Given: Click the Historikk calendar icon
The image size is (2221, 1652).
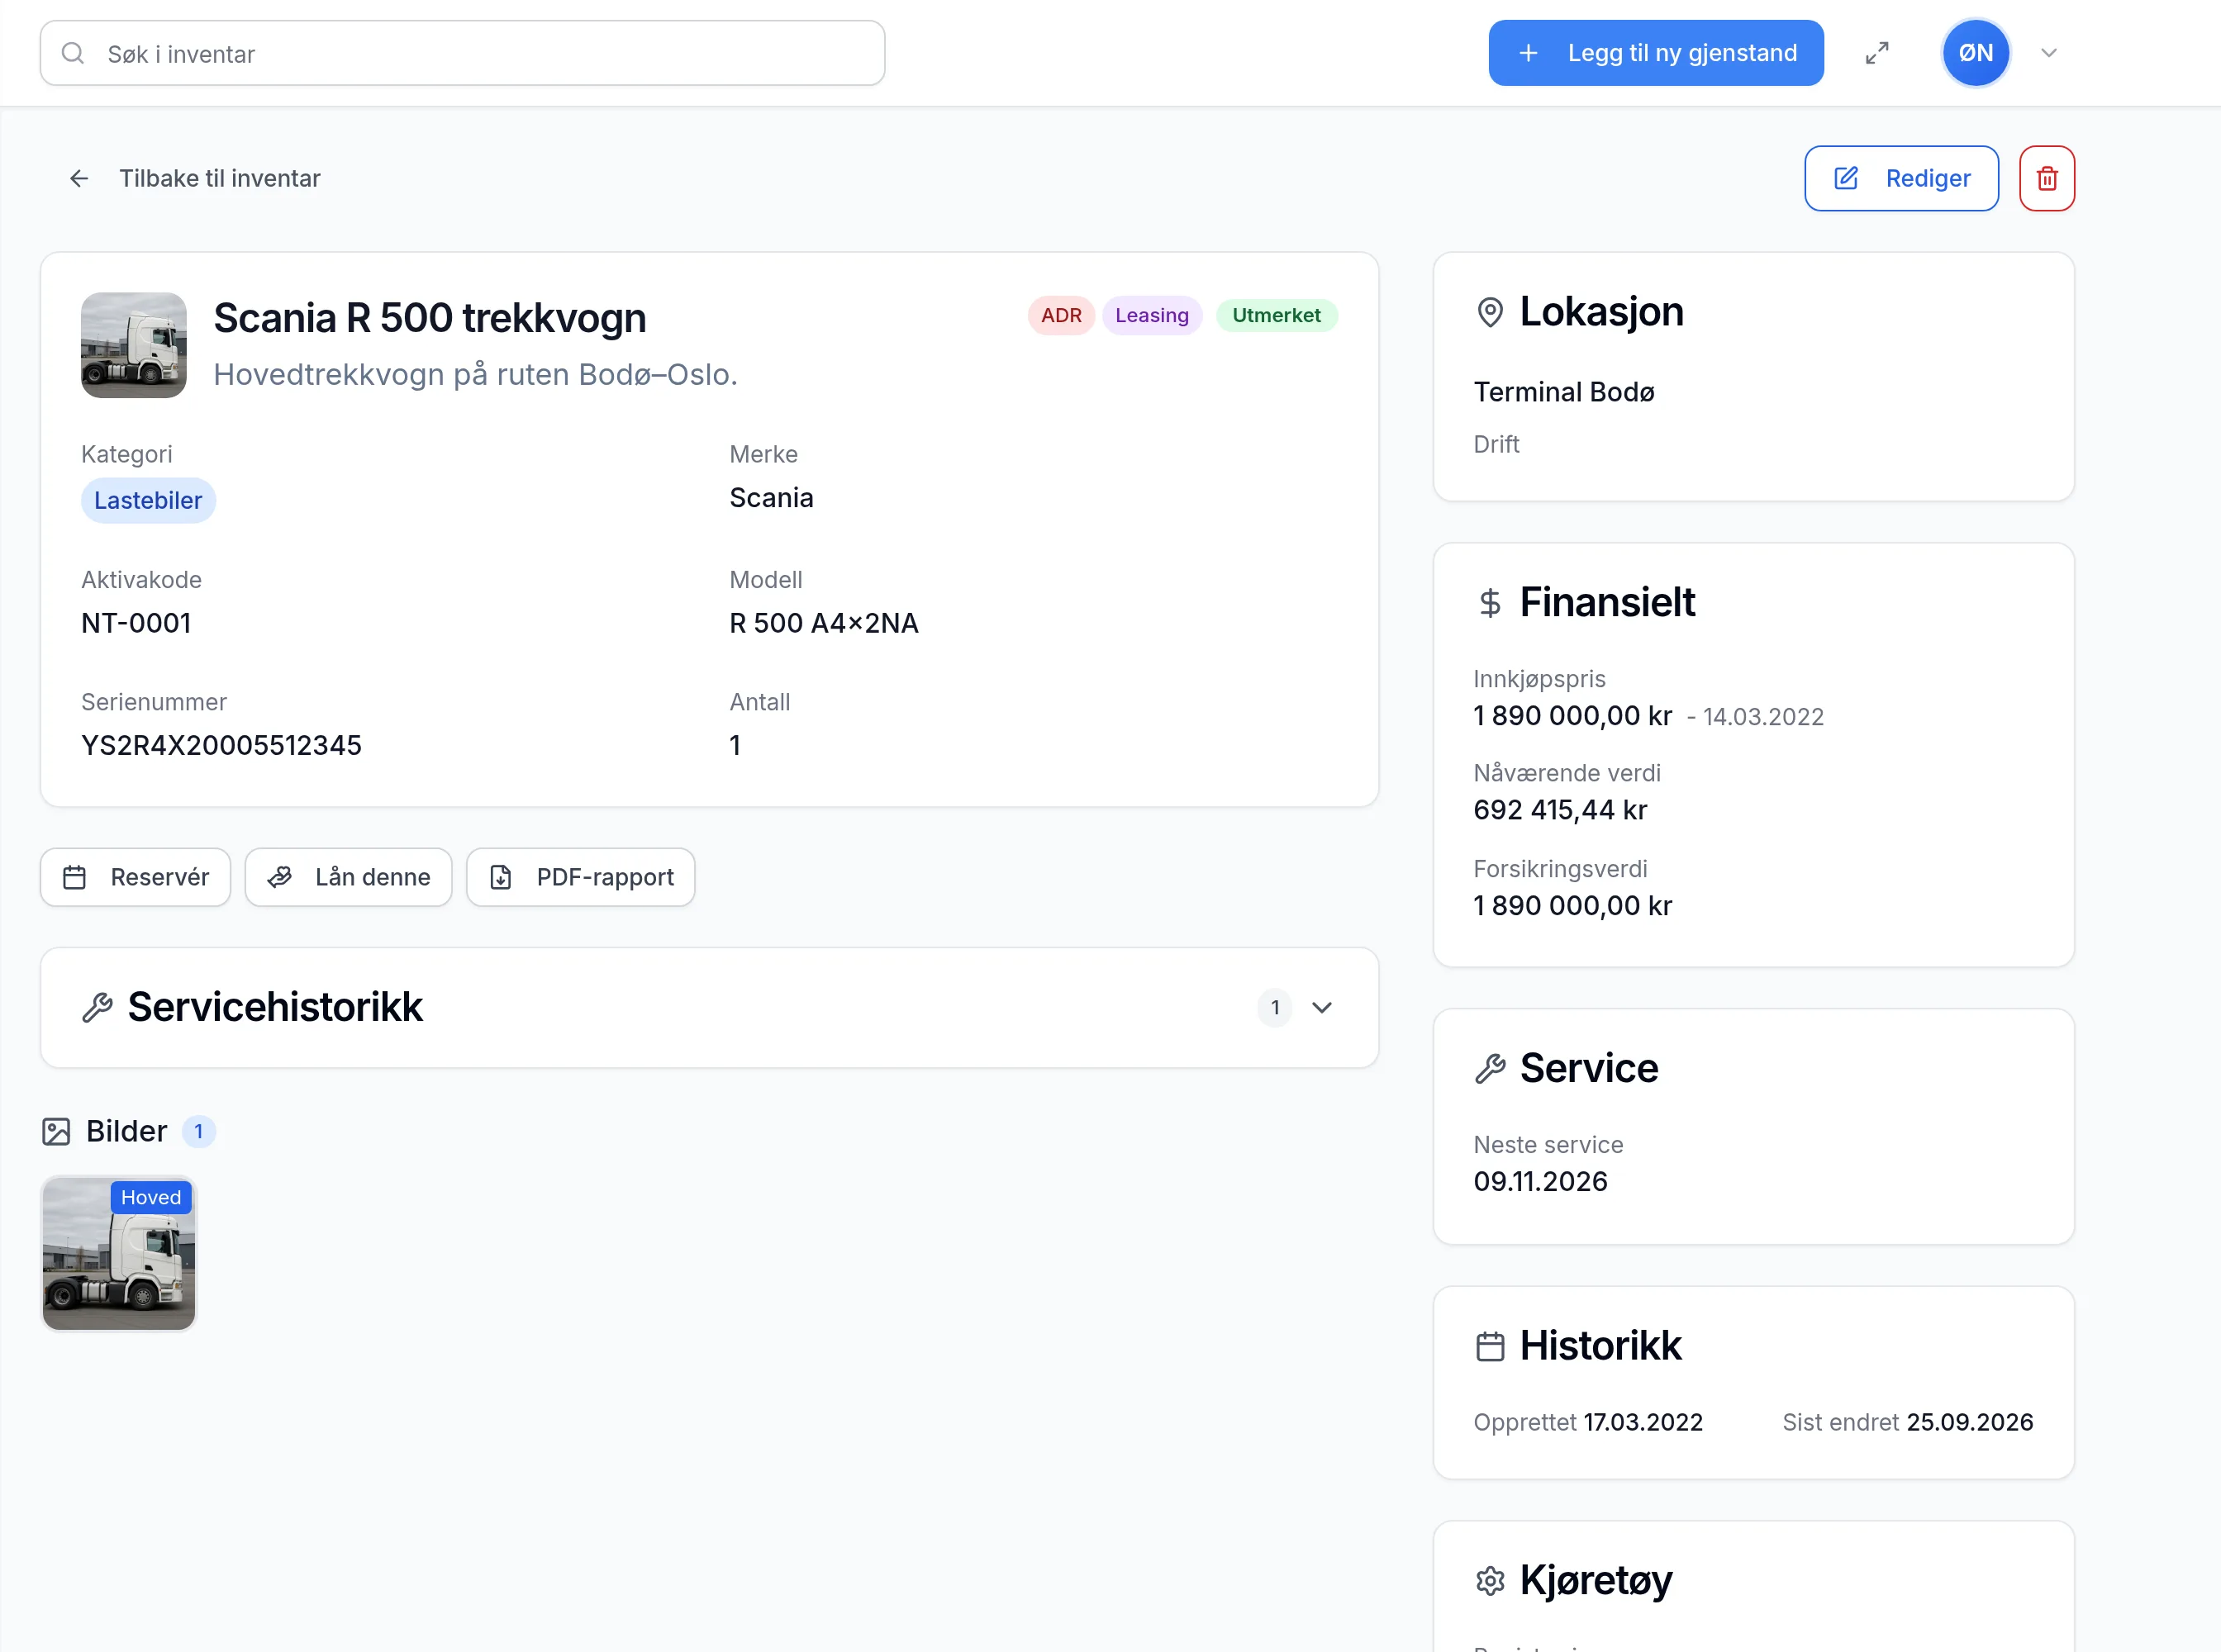Looking at the screenshot, I should (1490, 1346).
